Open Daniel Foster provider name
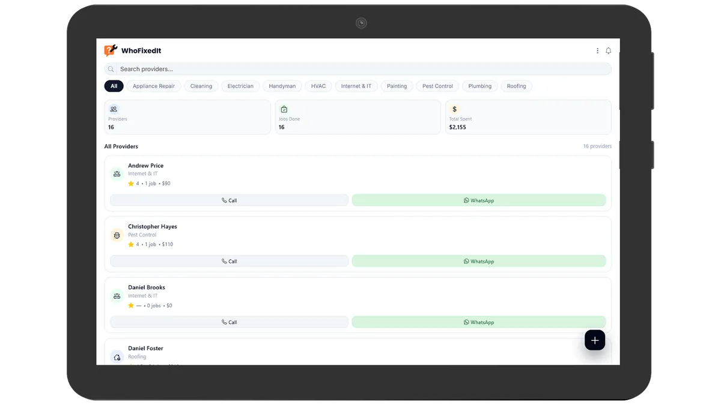 (x=145, y=349)
